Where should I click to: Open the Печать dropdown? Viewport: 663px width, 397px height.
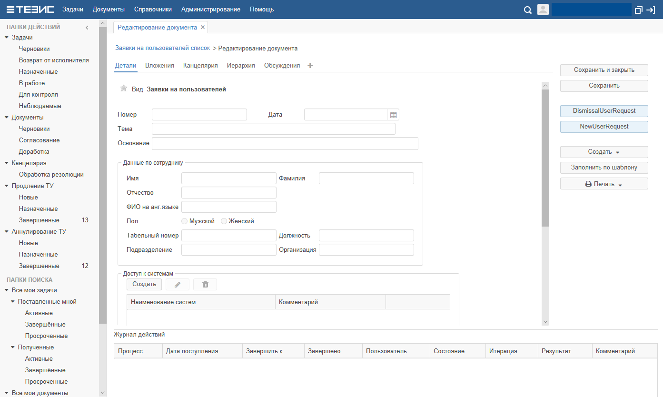point(604,184)
